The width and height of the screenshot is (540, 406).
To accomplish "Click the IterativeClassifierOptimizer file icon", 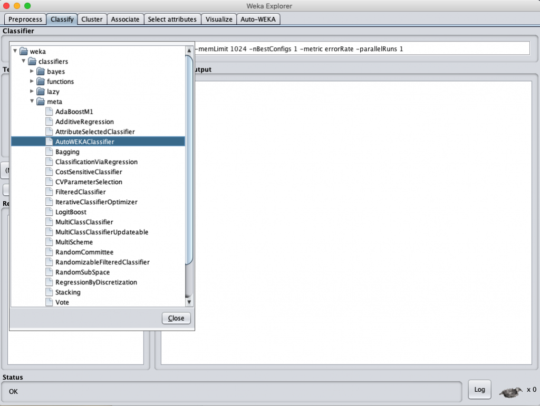I will point(49,202).
